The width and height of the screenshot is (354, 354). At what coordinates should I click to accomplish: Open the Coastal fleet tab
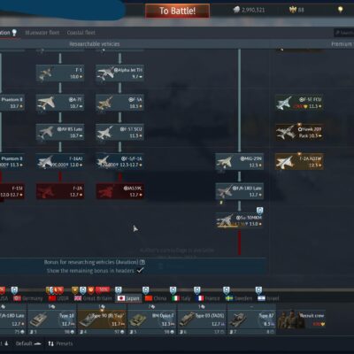[81, 33]
